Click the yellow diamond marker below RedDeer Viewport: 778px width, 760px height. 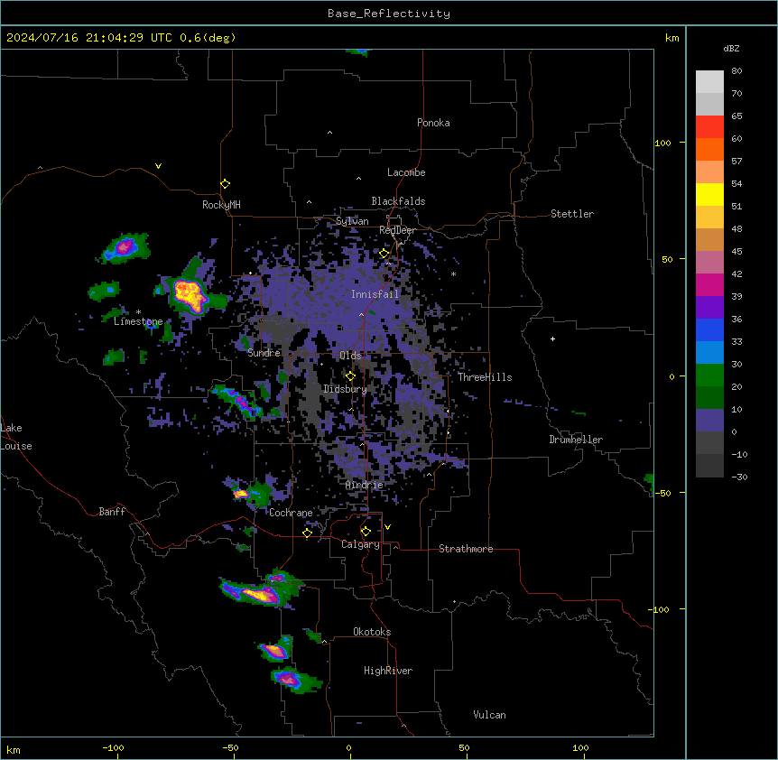tap(384, 254)
